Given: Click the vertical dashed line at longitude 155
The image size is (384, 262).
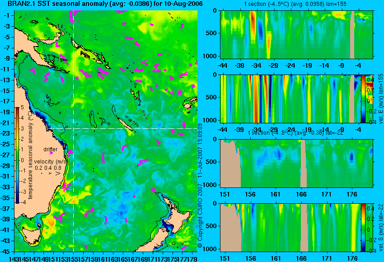Looking at the screenshot, I should (x=74, y=131).
